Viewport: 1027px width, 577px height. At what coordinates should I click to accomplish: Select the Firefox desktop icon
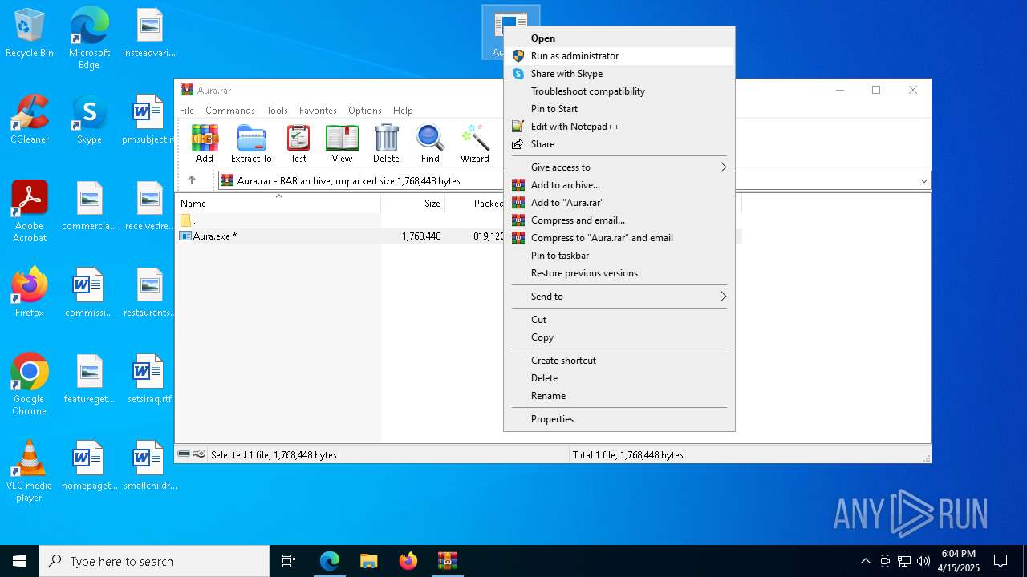(x=30, y=292)
